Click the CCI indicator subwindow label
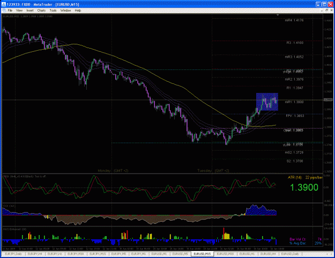This screenshot has height=258, width=335. (9, 206)
